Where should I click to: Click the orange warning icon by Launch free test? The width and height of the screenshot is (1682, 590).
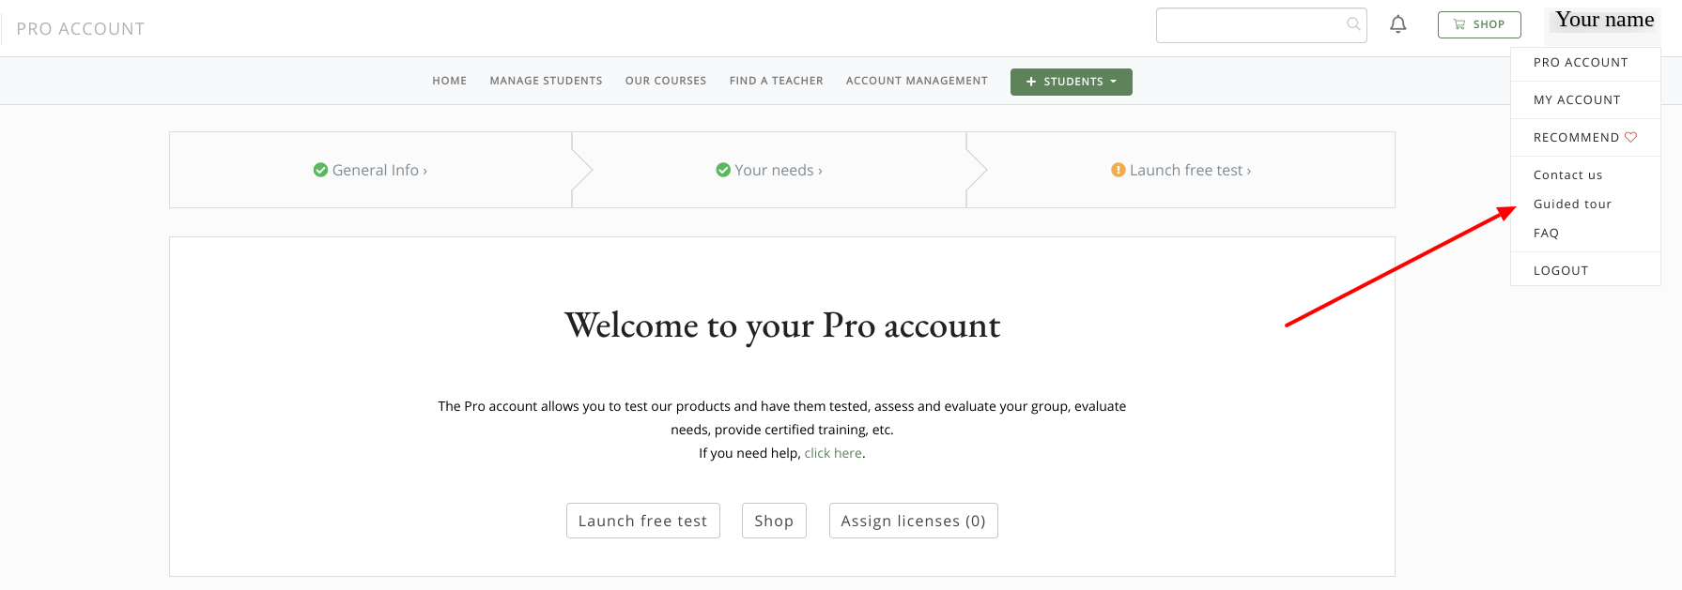point(1118,170)
